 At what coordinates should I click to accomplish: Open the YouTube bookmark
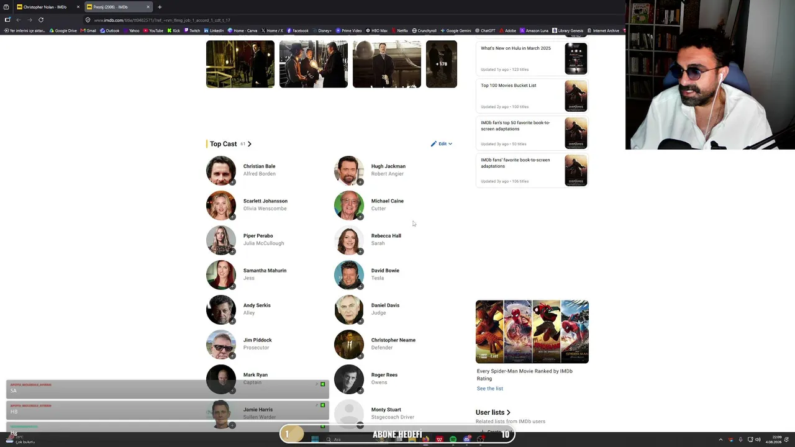pos(153,30)
